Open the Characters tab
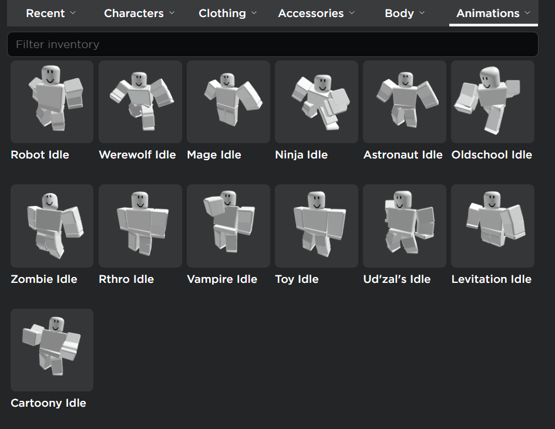The image size is (555, 429). click(139, 13)
